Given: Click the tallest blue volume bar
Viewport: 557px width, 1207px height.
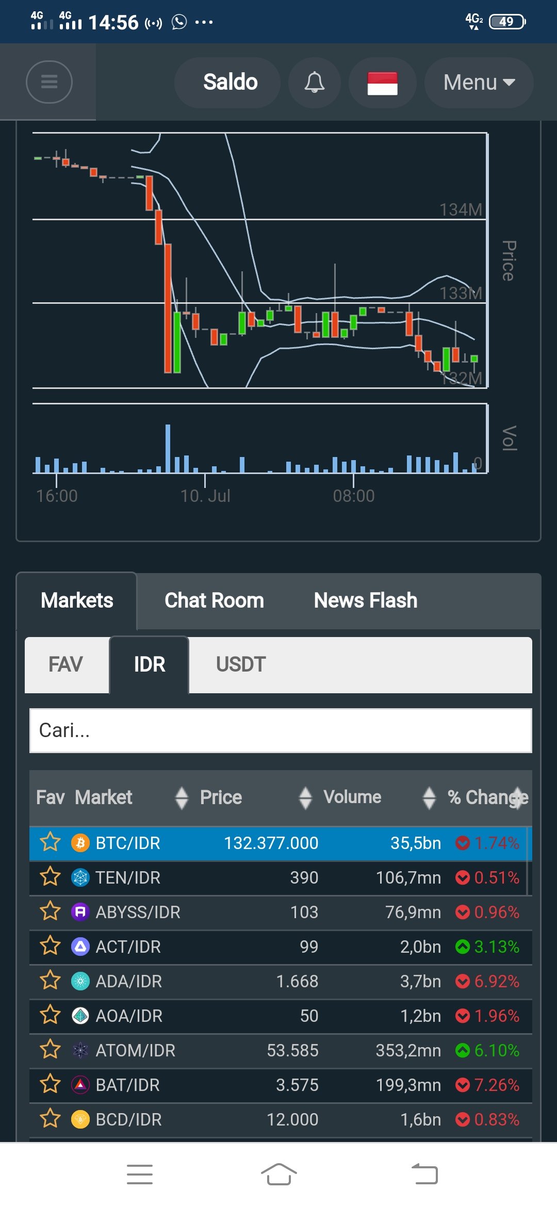Looking at the screenshot, I should tap(168, 448).
